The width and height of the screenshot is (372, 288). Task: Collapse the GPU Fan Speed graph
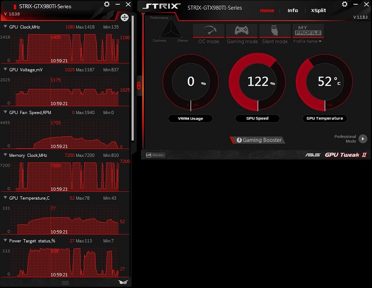tap(5, 112)
